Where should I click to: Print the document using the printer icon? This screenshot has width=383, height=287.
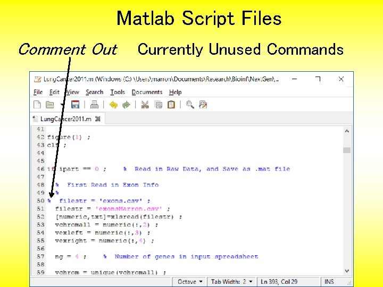coord(94,105)
